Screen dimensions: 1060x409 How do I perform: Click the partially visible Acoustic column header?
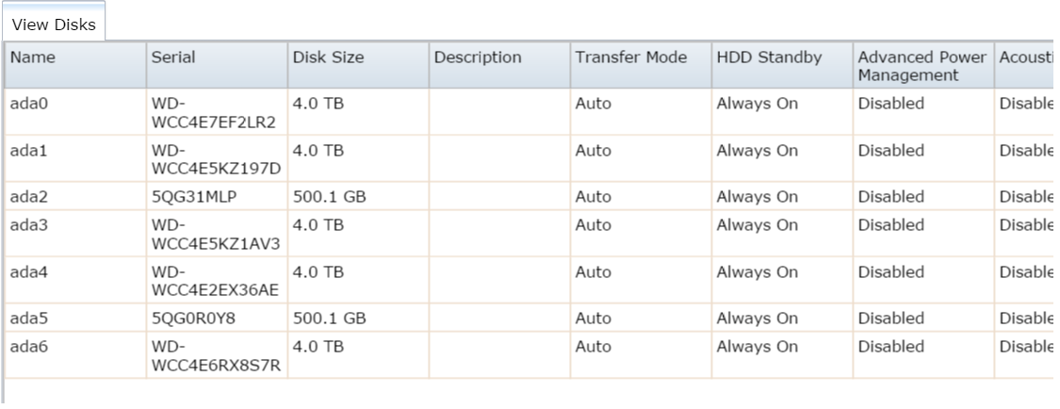[x=1025, y=57]
